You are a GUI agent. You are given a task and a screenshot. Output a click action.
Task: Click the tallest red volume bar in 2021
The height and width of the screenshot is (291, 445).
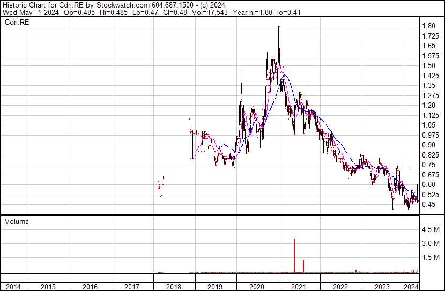coord(294,256)
